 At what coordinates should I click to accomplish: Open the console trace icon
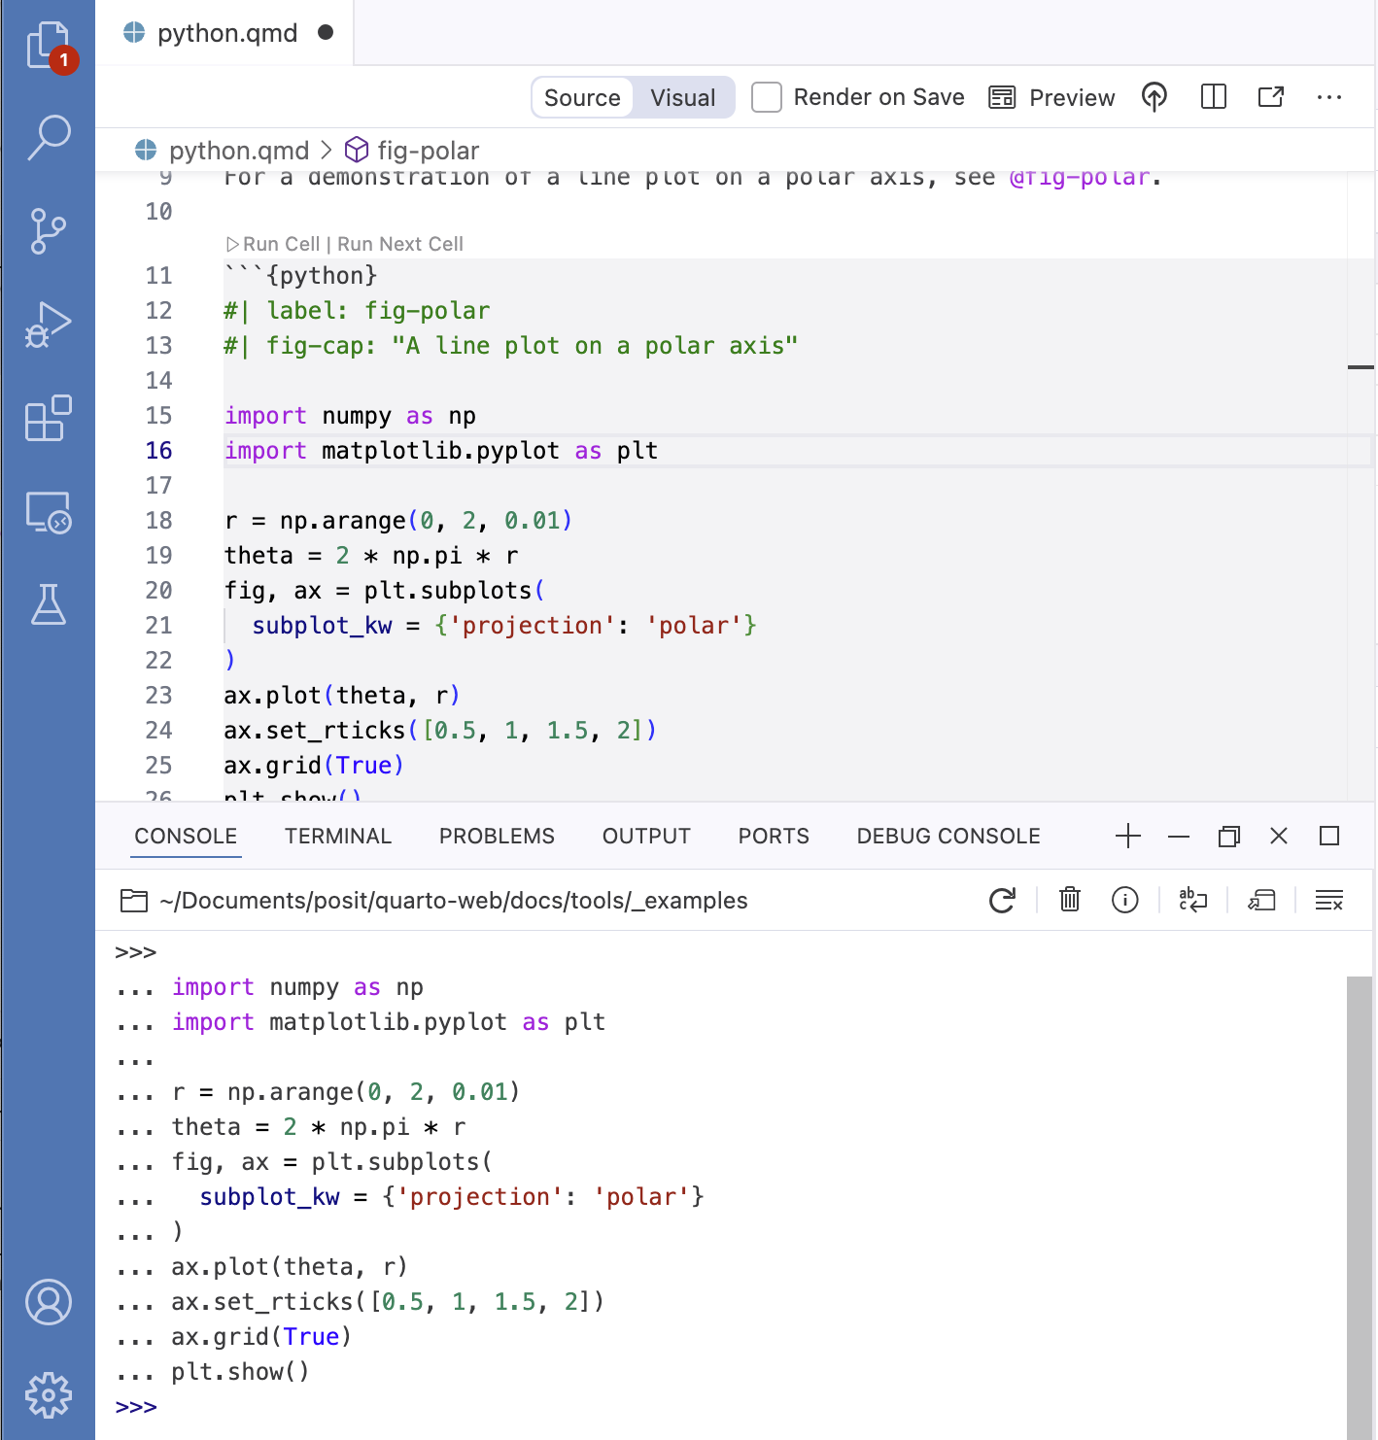coord(1261,901)
